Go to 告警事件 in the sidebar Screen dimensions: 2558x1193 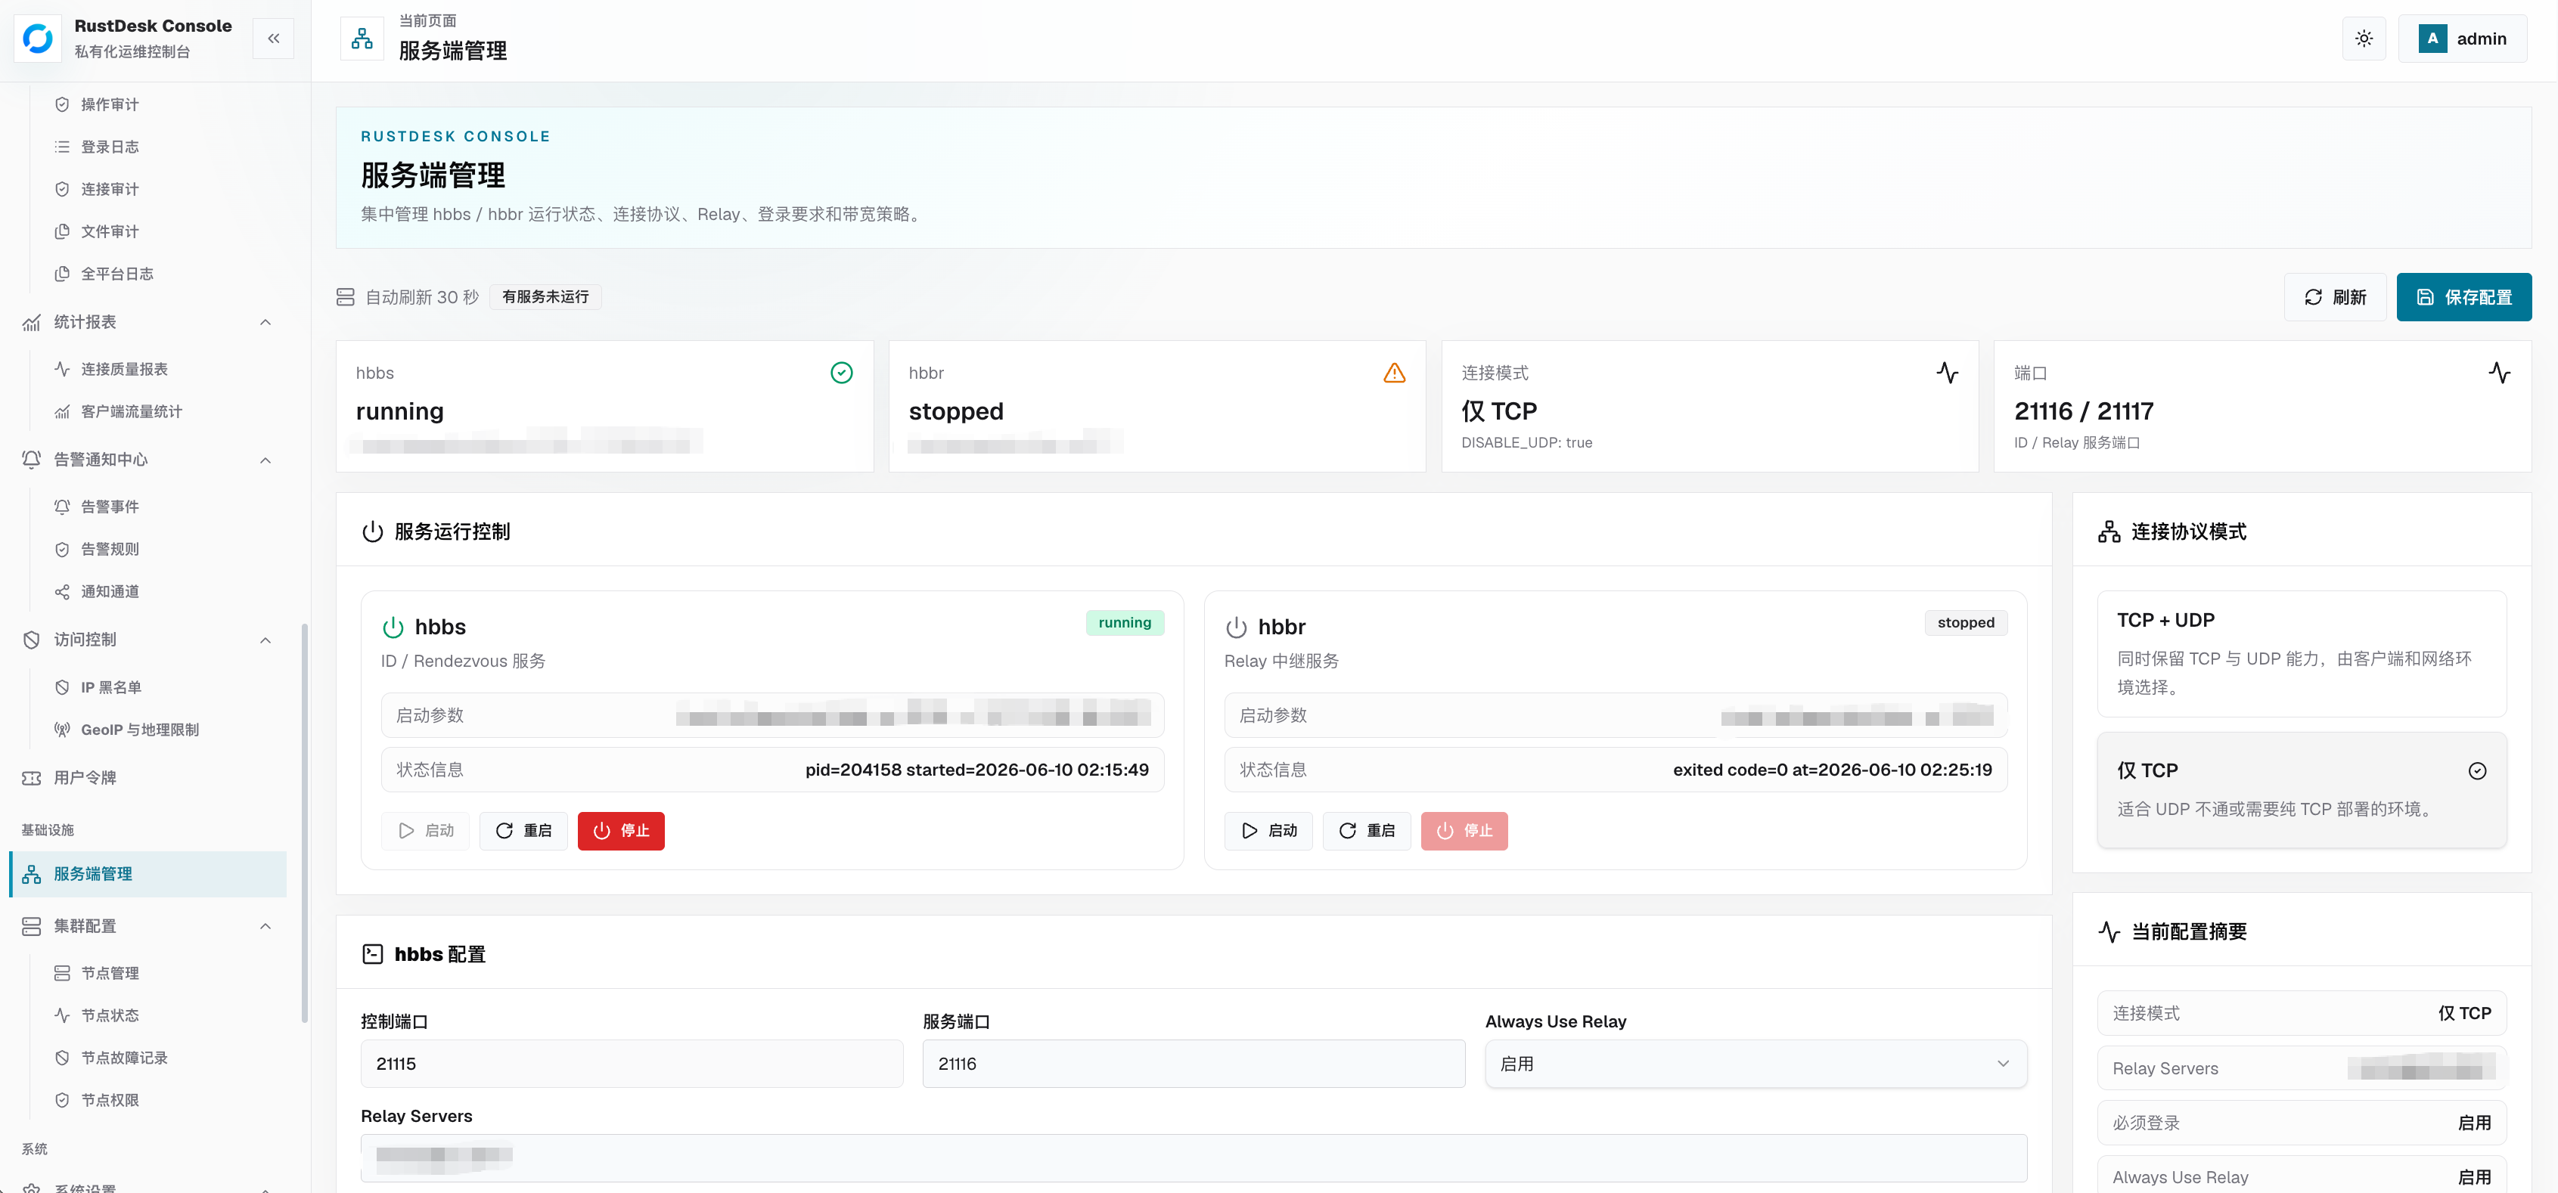point(110,507)
